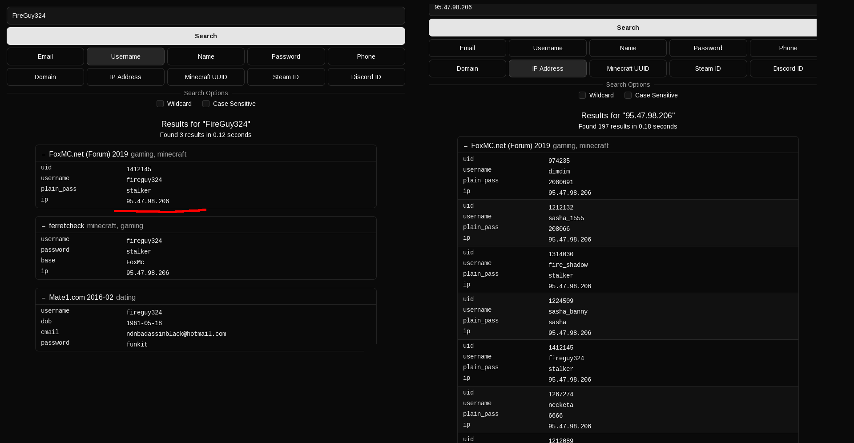854x443 pixels.
Task: Click the plain_pass value 208066
Action: (x=559, y=229)
